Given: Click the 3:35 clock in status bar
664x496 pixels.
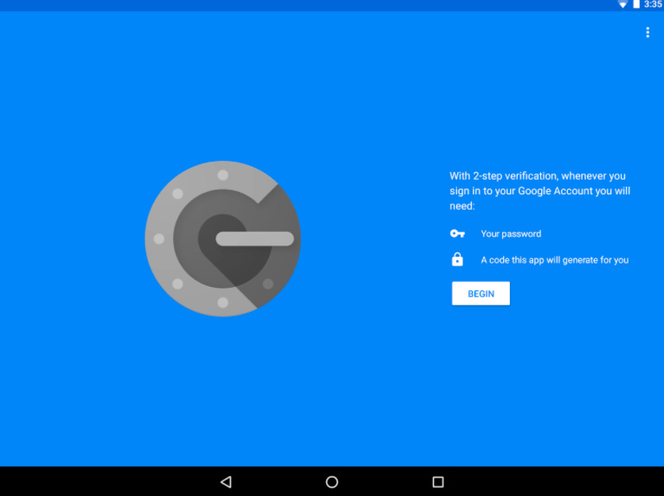Looking at the screenshot, I should [x=653, y=5].
